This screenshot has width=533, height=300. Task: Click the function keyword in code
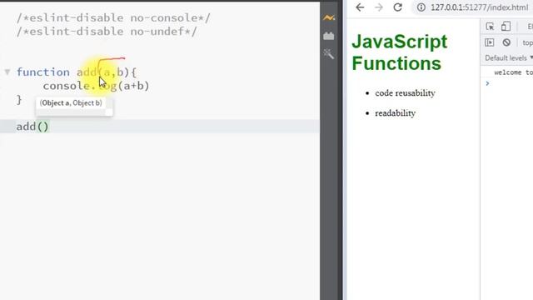42,72
